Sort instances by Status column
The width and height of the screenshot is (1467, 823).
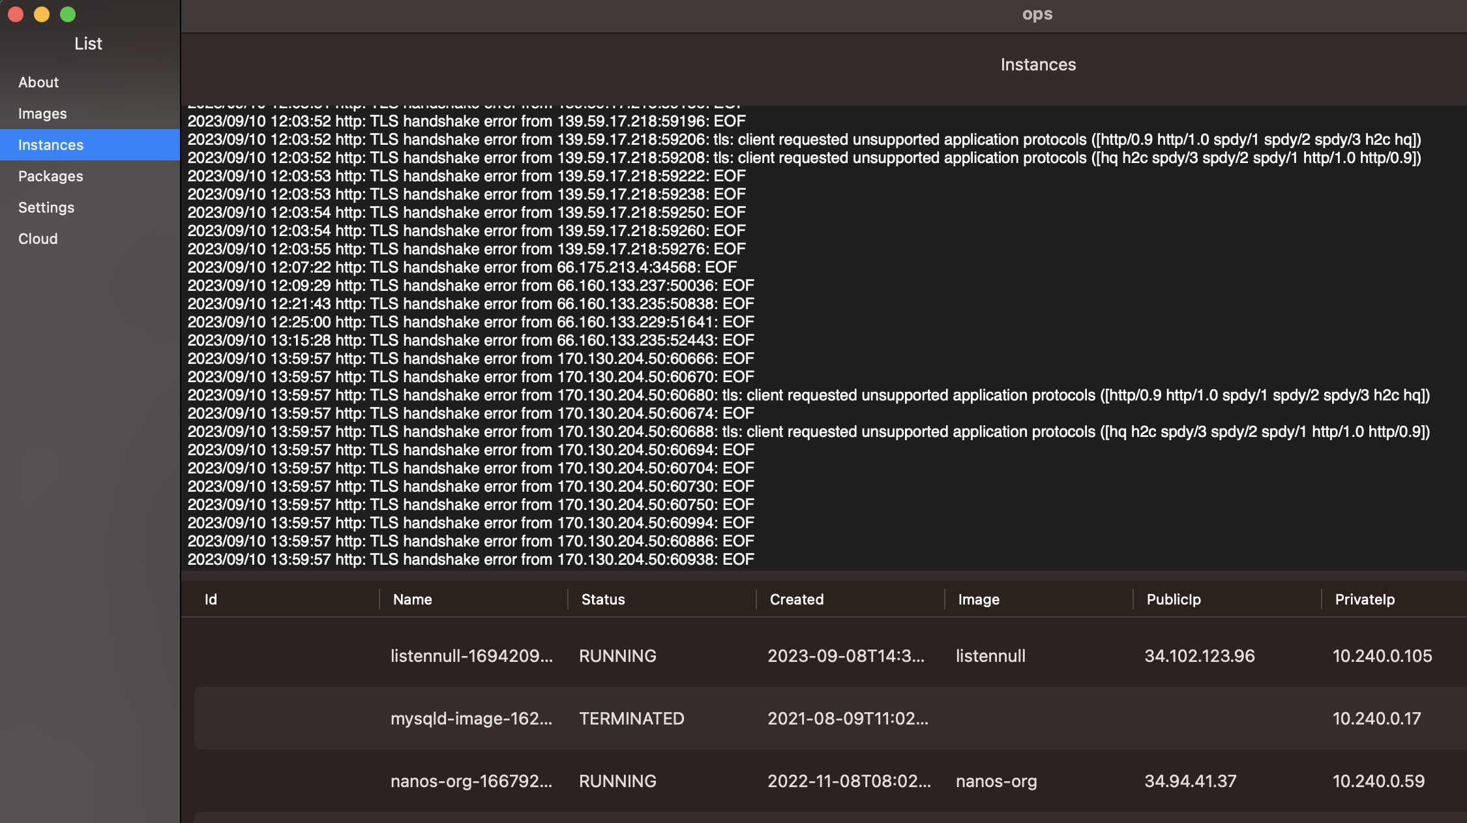tap(603, 599)
